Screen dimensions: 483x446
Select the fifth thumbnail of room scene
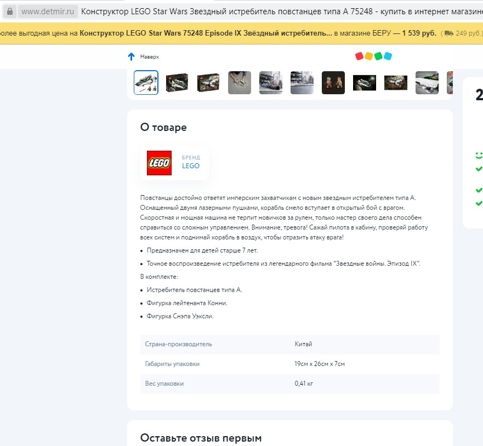pos(270,83)
